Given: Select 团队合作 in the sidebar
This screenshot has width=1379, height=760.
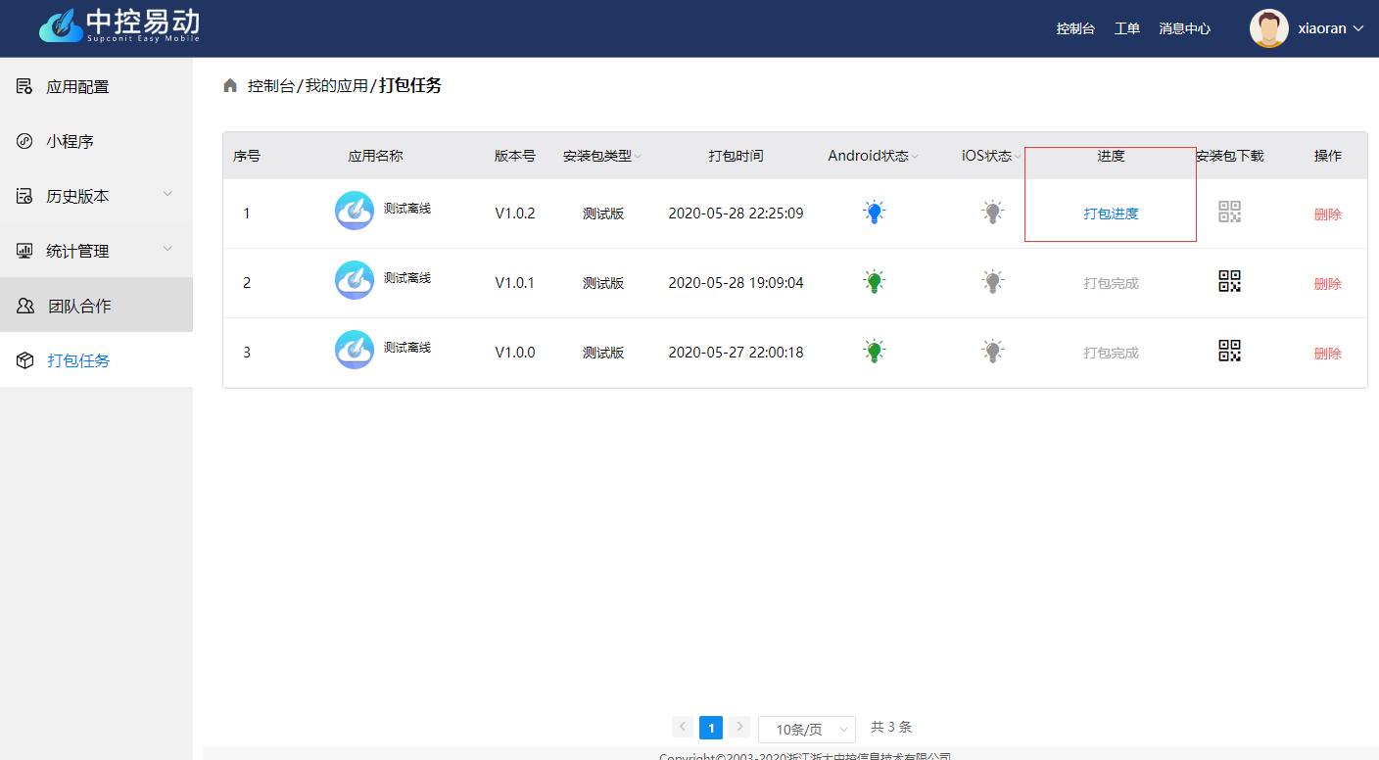Looking at the screenshot, I should coord(96,306).
